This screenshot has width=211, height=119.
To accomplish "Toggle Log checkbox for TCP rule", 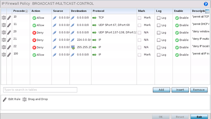I will point(159,18).
